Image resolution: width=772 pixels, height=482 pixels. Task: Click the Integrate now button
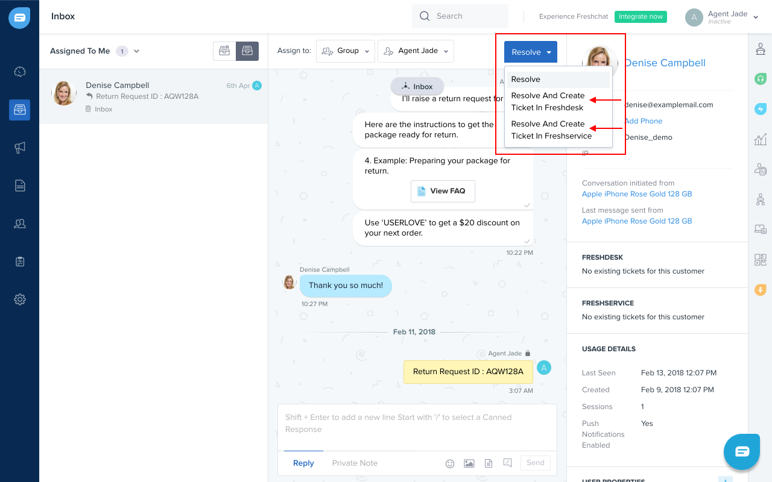coord(641,17)
